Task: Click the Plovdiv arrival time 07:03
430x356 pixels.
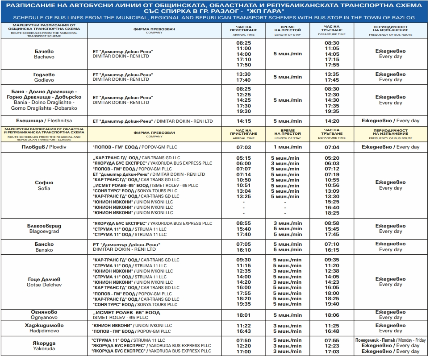Action: 243,147
